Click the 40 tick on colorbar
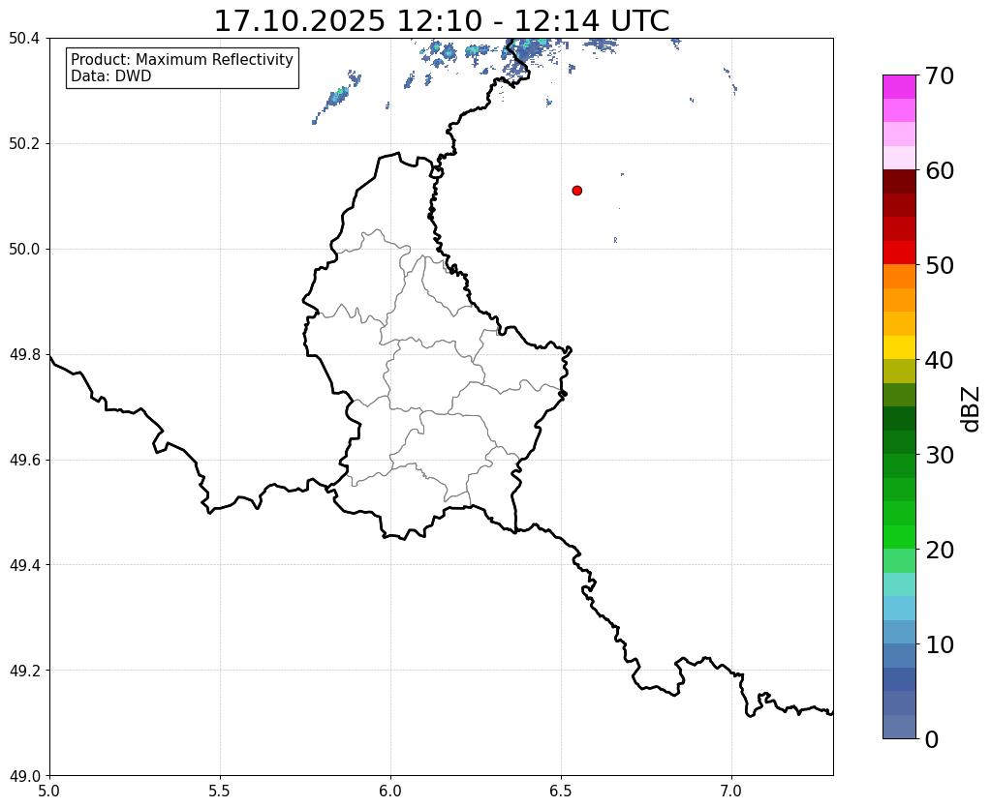Screen dimensions: 991x807 (940, 360)
